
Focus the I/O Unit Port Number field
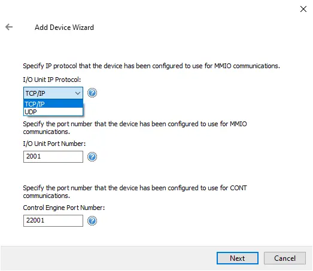(53, 157)
